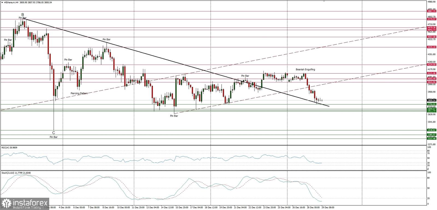
Task: Select the 4015.94 resistance price tag
Action: pyautogui.click(x=432, y=82)
